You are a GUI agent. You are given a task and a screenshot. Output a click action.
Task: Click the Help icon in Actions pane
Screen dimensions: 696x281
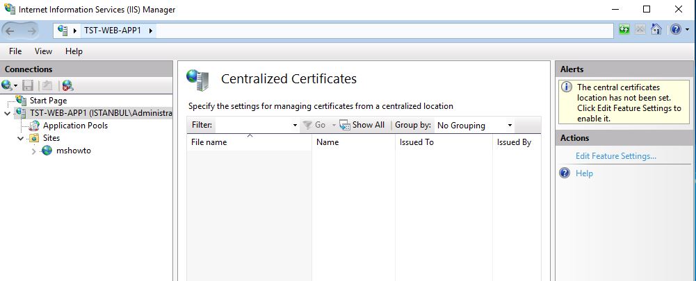point(565,173)
